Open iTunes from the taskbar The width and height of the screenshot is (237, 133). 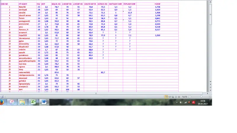coord(12,102)
